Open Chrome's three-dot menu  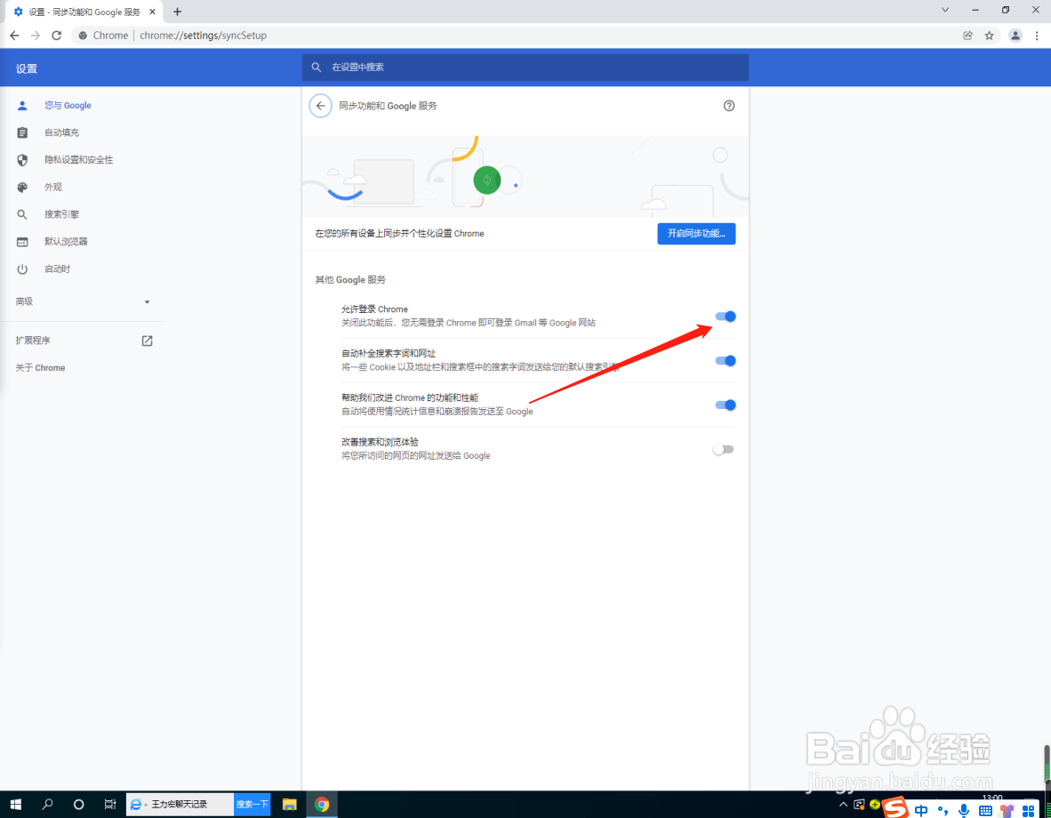[1036, 36]
